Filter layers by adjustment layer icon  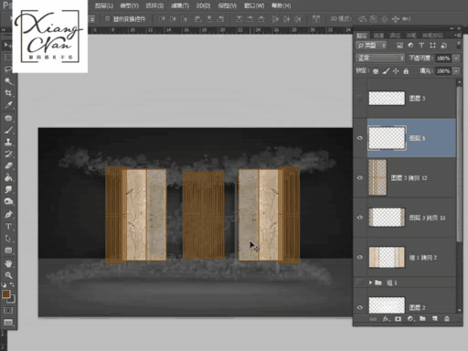tap(410, 46)
